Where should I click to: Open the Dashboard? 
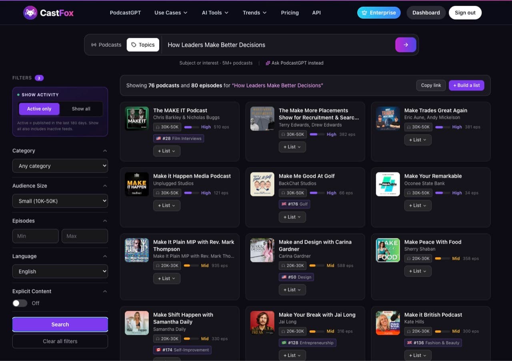[x=426, y=13]
